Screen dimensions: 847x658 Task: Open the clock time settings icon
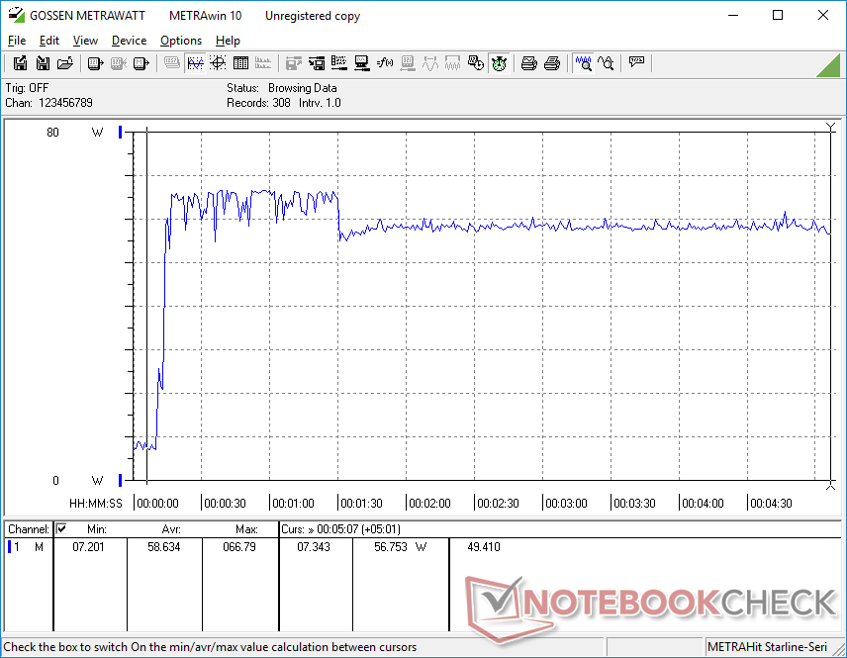point(476,63)
